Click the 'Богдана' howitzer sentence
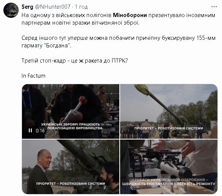The width and height of the screenshot is (222, 196). click(x=119, y=42)
